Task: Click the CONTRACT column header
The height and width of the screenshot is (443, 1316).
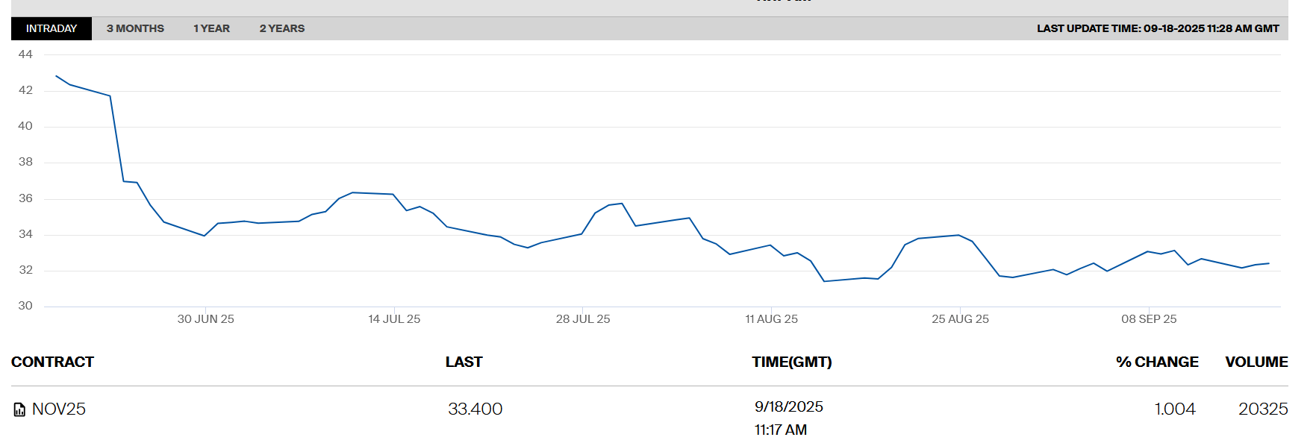Action: [52, 362]
